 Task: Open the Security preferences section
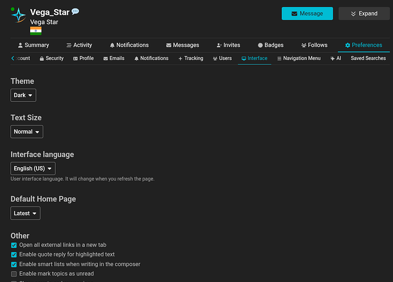(51, 58)
